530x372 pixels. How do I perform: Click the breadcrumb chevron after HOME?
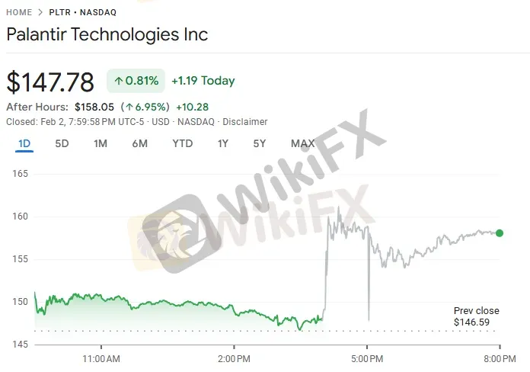[x=42, y=13]
